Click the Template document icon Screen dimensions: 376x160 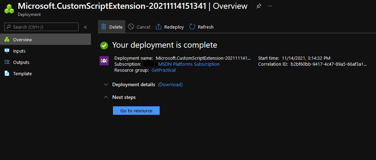point(7,74)
